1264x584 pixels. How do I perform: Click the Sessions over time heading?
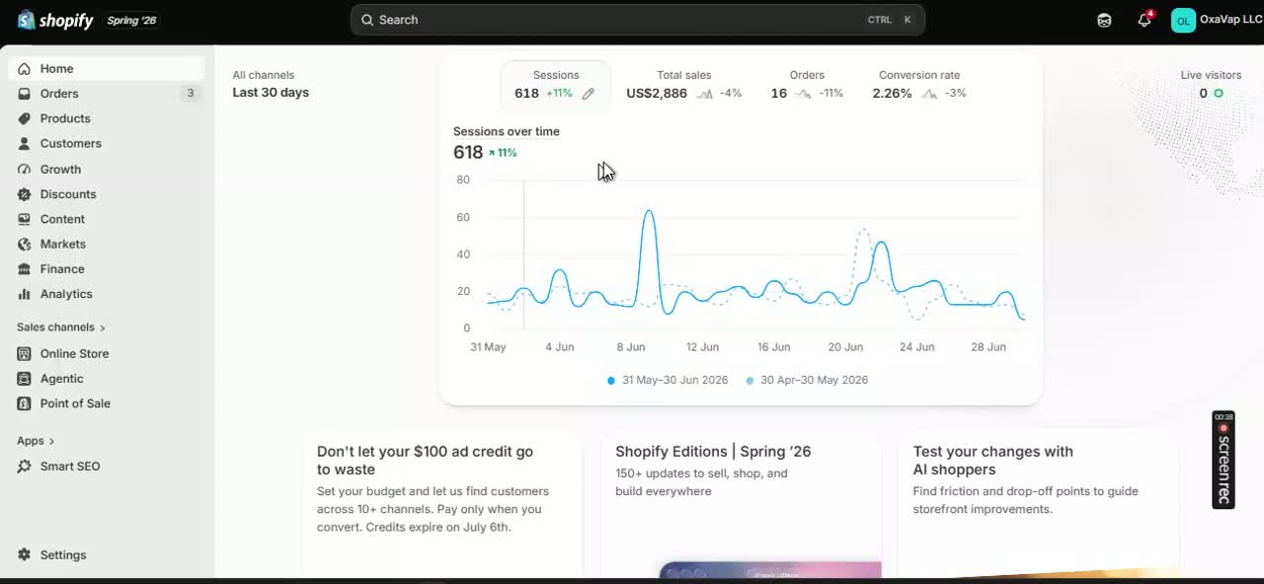coord(507,131)
